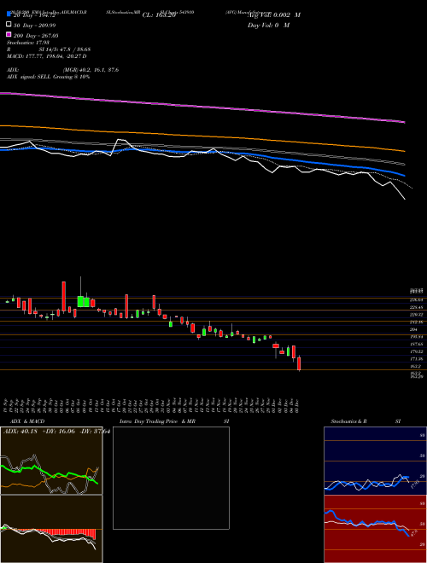
Task: Click the 'CL: 163.20' closing price text
Action: 159,15
